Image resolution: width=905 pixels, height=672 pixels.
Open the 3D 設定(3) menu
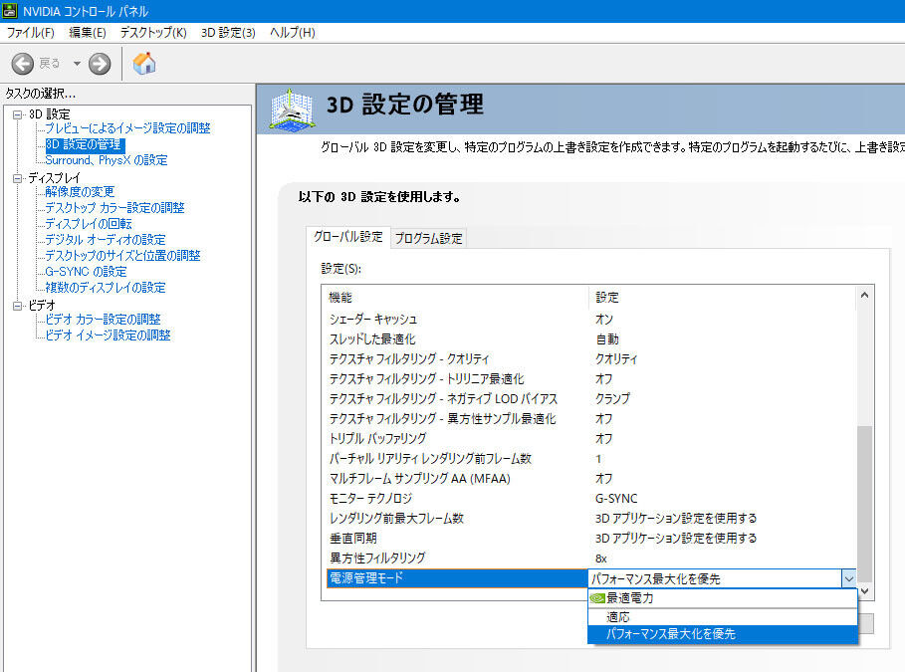point(228,32)
